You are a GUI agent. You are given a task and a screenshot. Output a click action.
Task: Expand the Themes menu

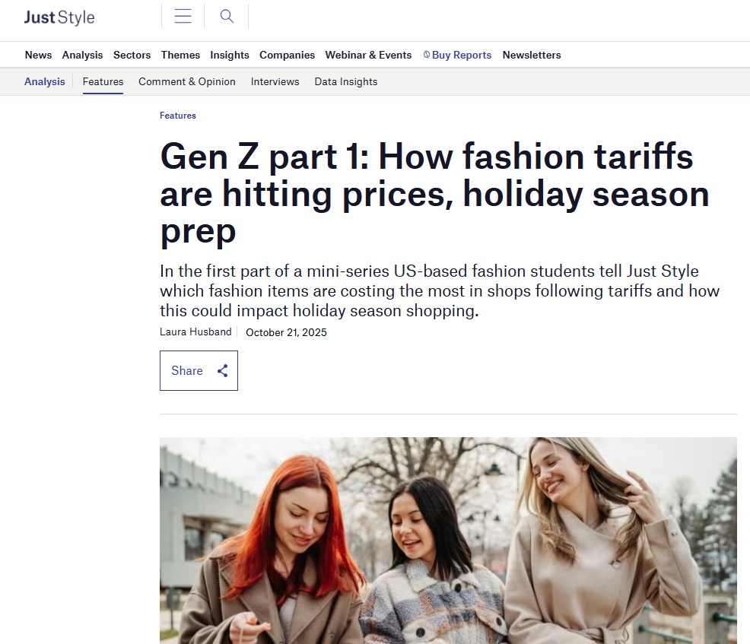coord(180,55)
